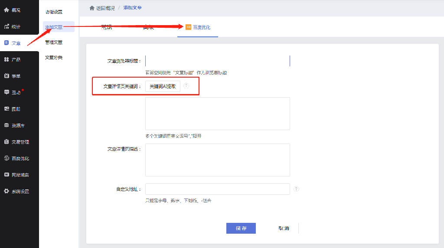The image size is (444, 248).
Task: Open the 资源库 database icon in sidebar
Action: pyautogui.click(x=7, y=125)
